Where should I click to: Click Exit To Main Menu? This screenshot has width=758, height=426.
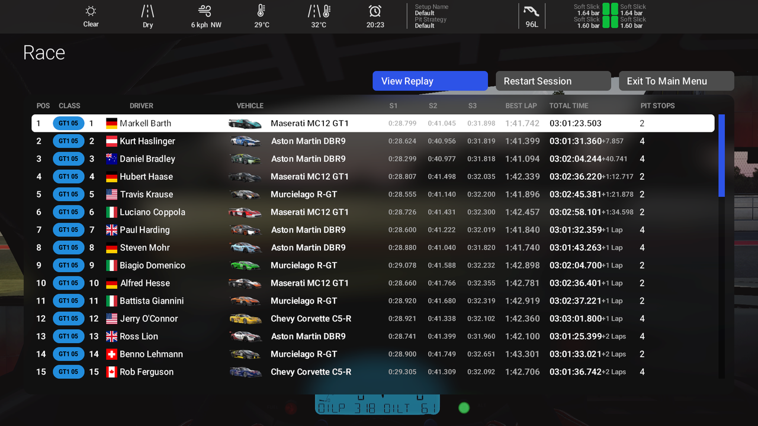(x=676, y=81)
